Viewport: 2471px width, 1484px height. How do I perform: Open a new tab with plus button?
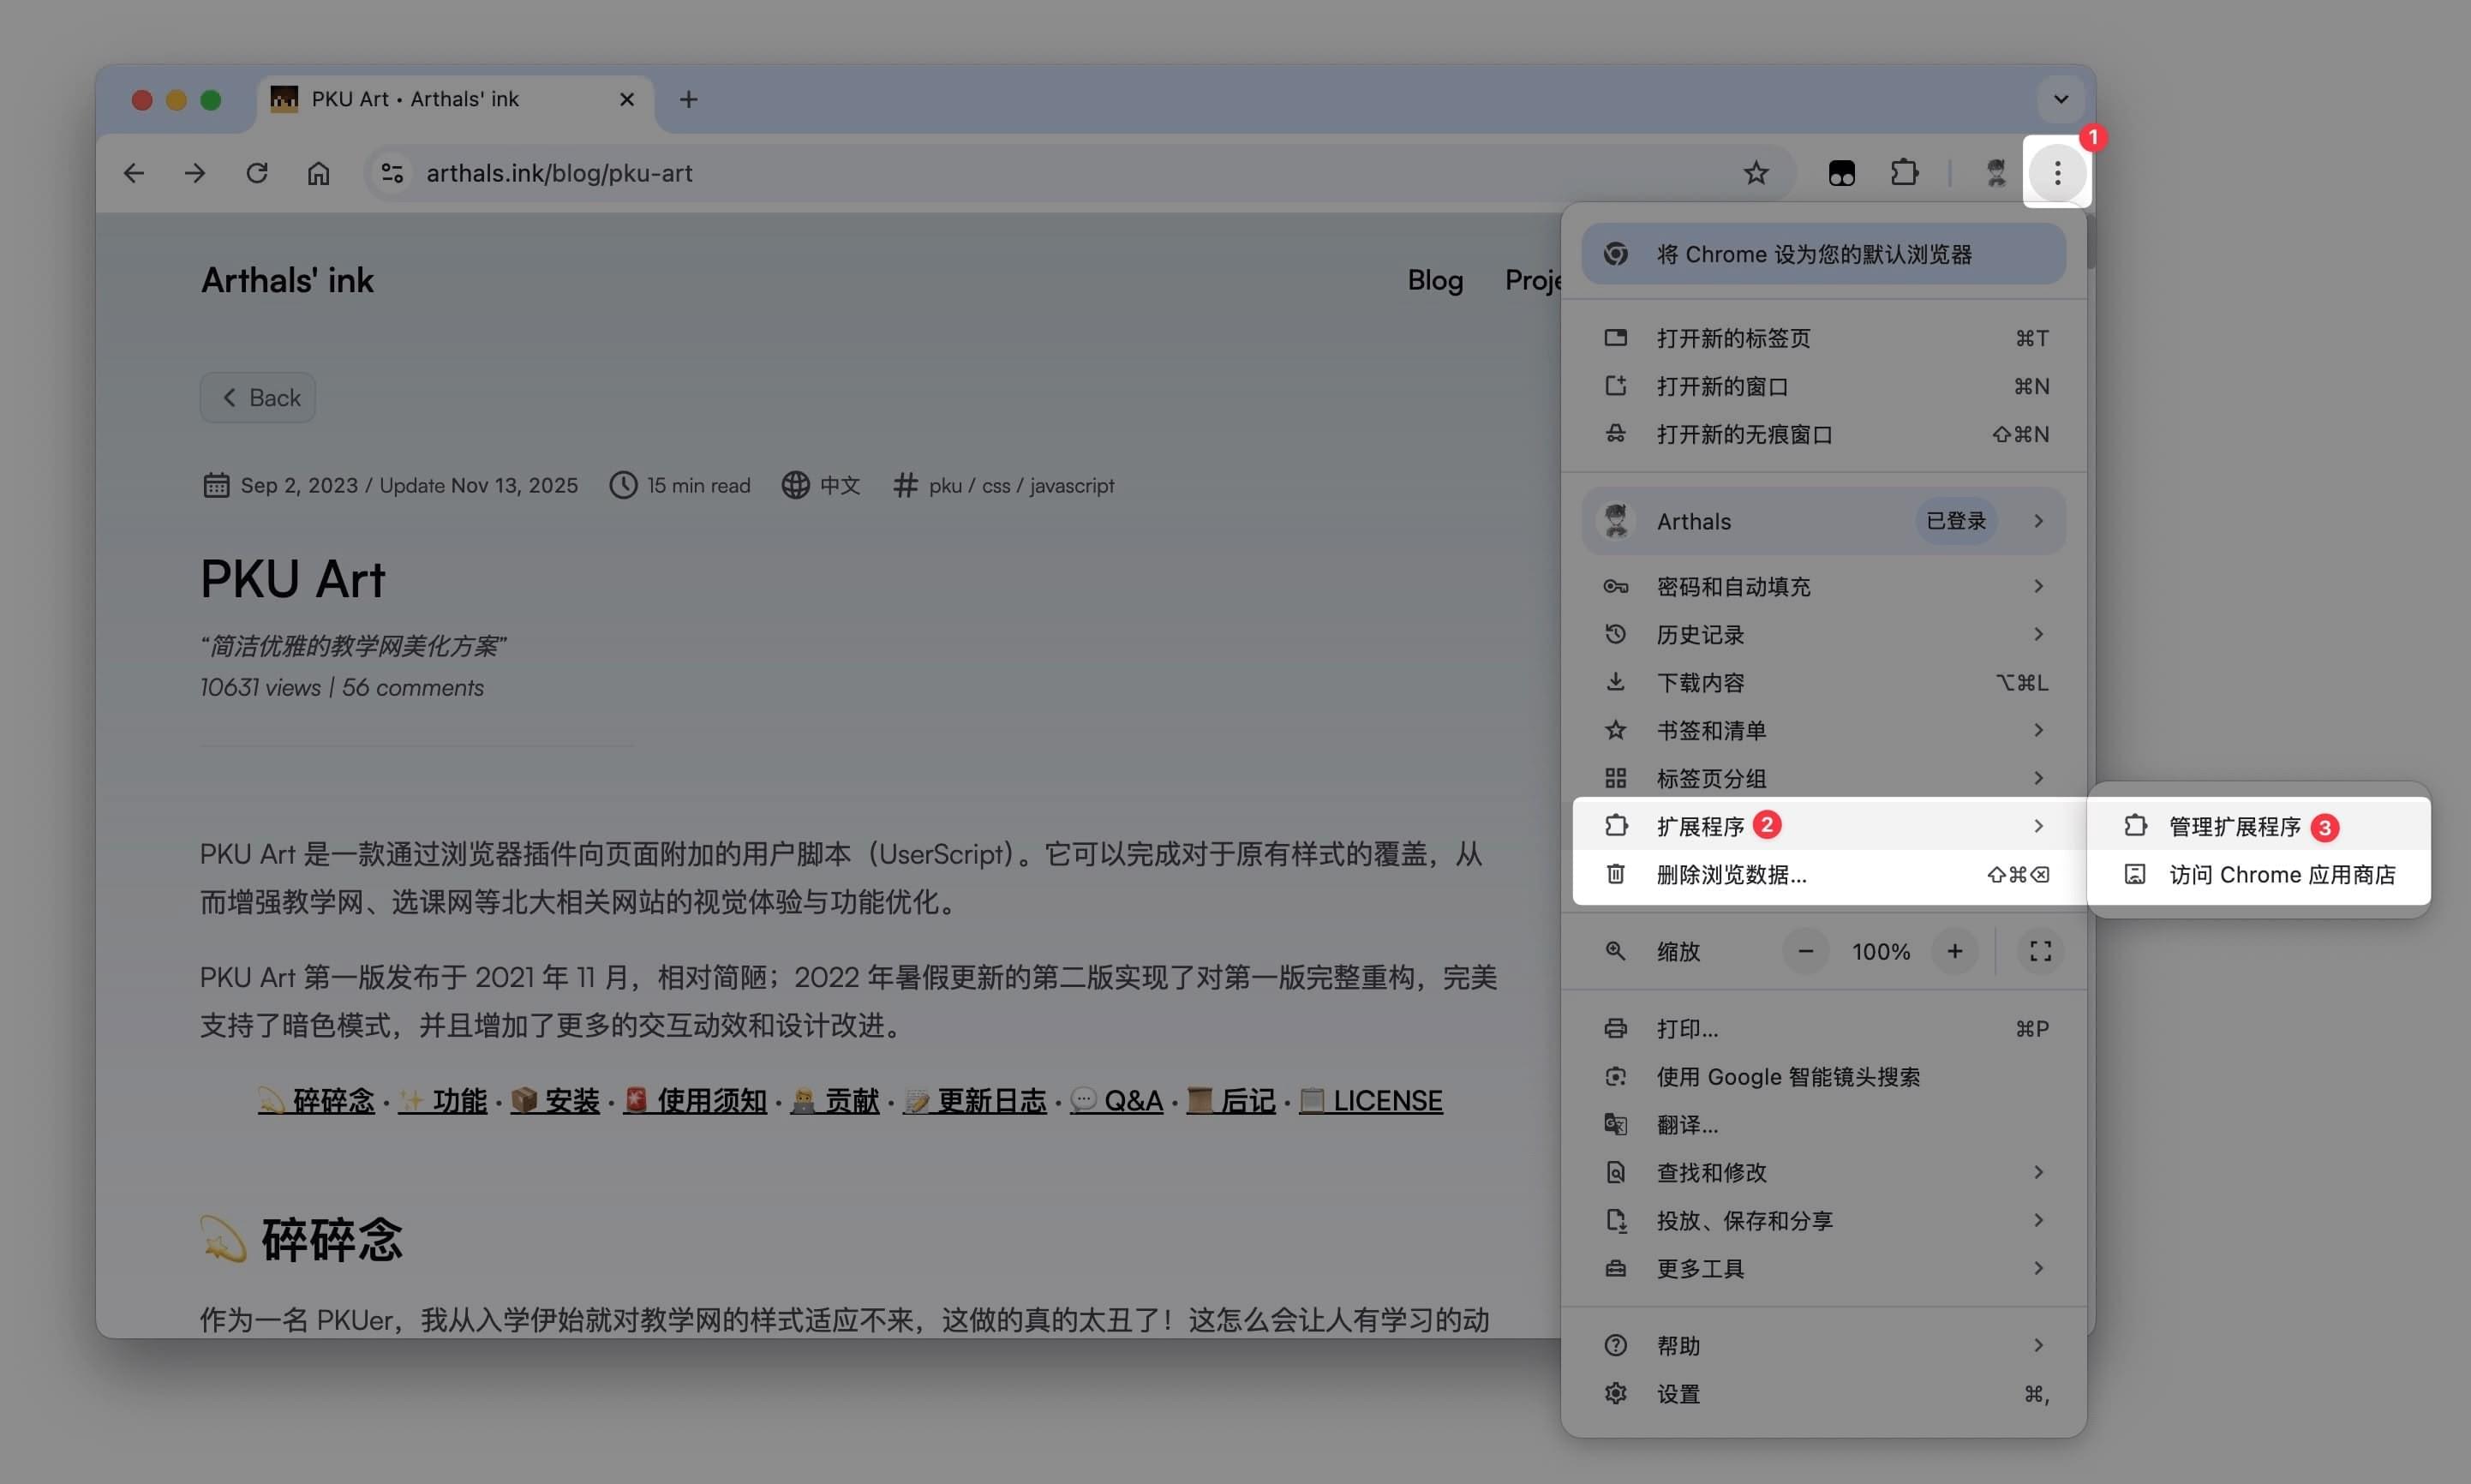point(688,99)
